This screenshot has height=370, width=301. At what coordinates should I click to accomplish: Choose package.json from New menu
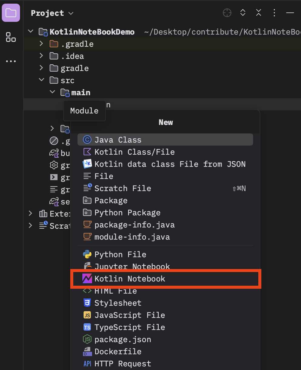point(165,339)
